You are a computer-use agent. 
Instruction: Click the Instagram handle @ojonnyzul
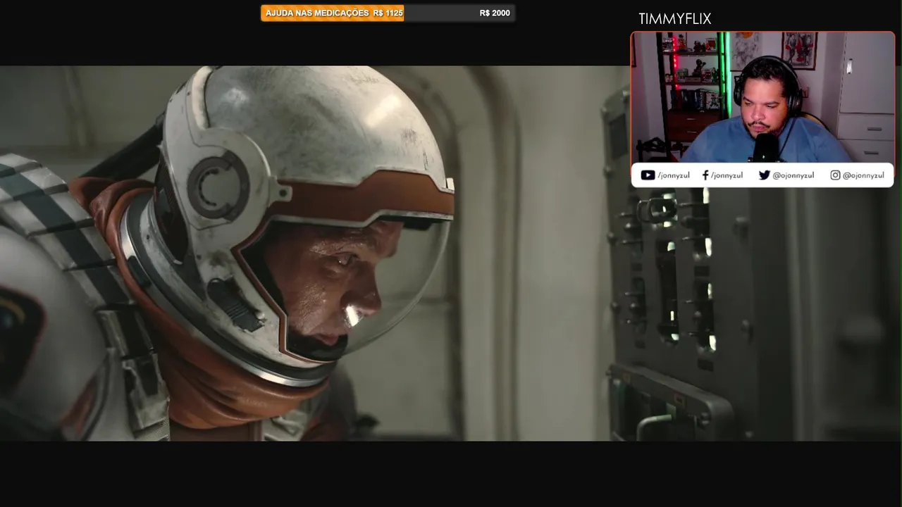coord(863,175)
